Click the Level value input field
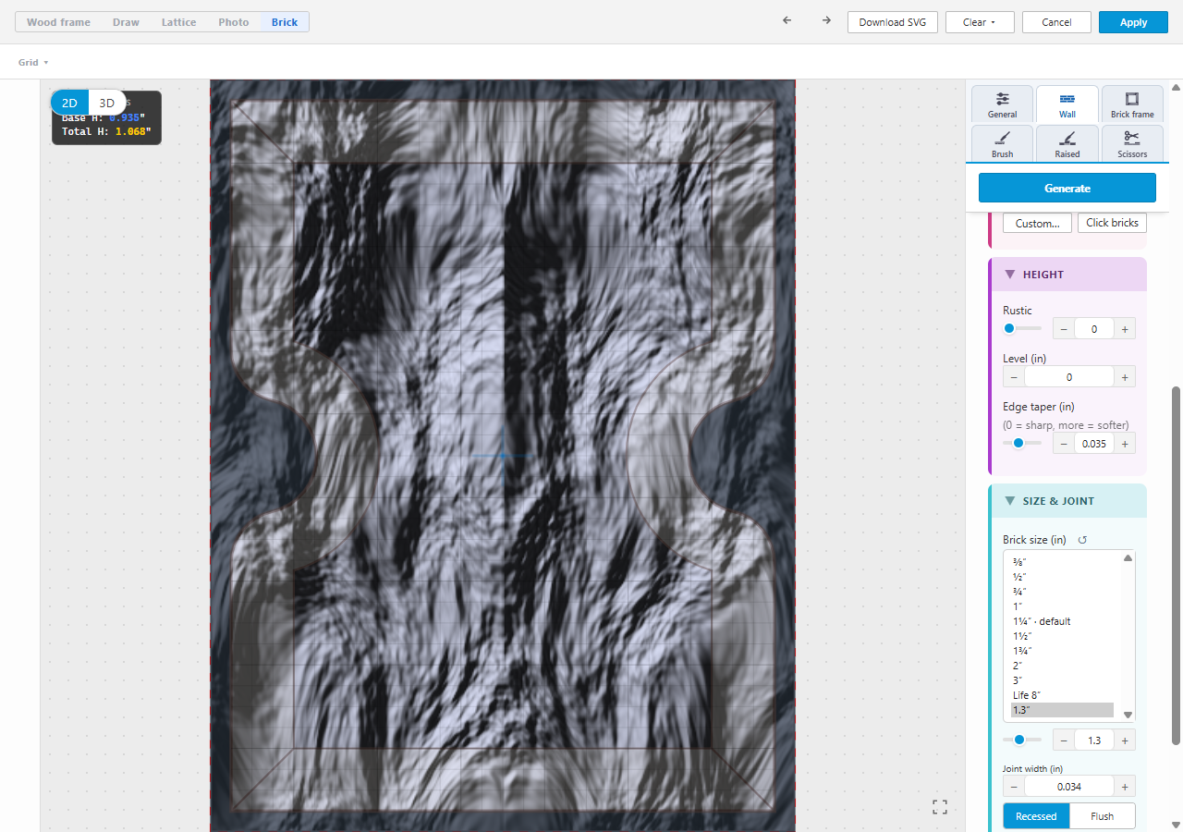This screenshot has width=1183, height=832. tap(1069, 376)
